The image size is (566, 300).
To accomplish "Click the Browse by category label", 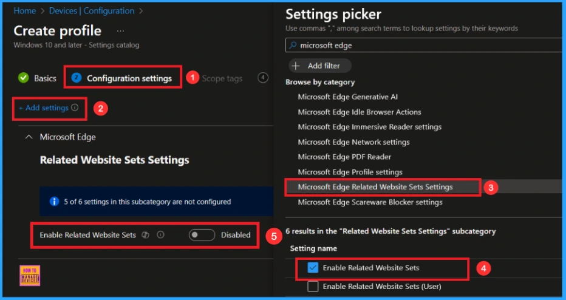I will click(320, 83).
